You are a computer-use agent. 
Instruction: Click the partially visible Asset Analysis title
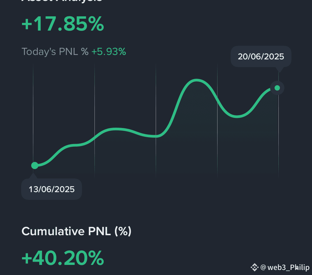(x=62, y=1)
